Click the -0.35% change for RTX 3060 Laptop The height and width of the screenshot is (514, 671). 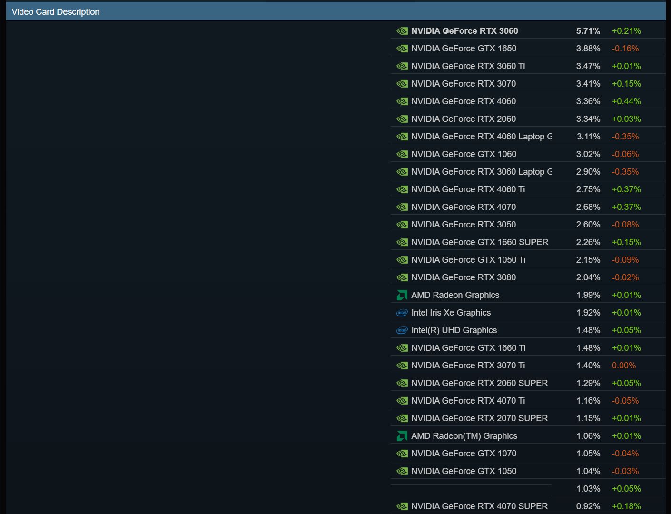tap(625, 172)
